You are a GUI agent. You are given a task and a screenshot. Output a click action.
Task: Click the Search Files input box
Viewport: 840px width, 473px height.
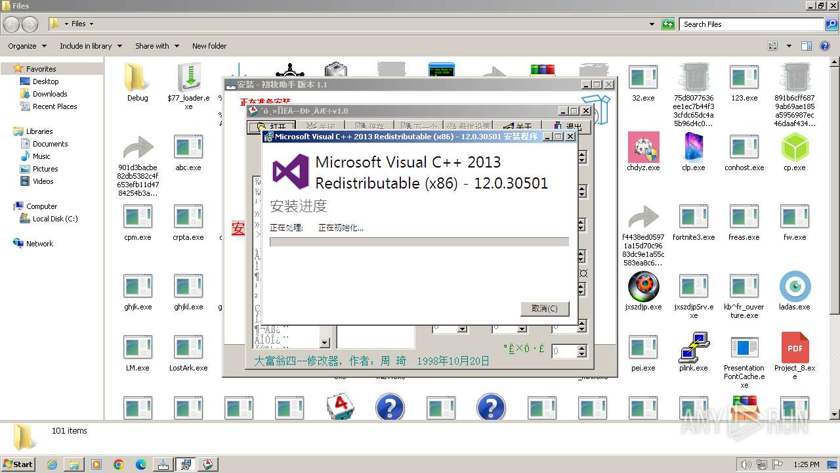tap(751, 24)
